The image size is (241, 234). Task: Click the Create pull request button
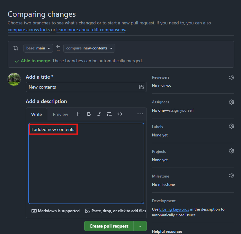(109, 226)
